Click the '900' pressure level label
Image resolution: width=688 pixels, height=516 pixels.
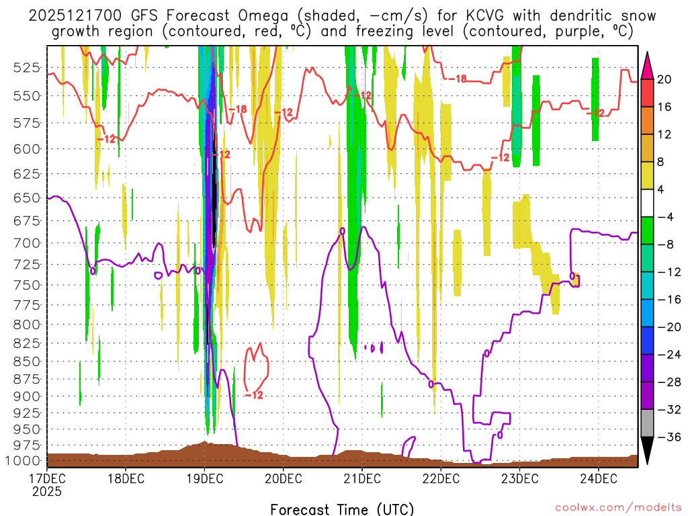[27, 396]
